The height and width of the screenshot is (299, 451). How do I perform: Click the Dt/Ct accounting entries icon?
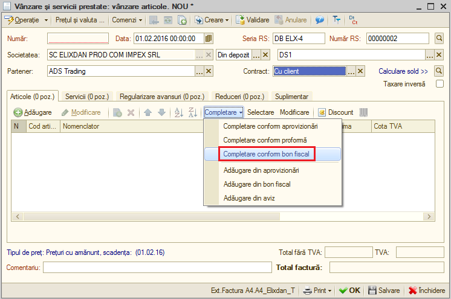[353, 20]
